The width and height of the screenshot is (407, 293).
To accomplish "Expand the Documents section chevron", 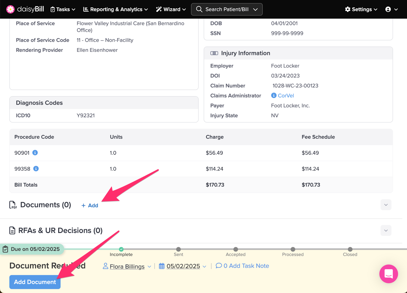I will (386, 205).
